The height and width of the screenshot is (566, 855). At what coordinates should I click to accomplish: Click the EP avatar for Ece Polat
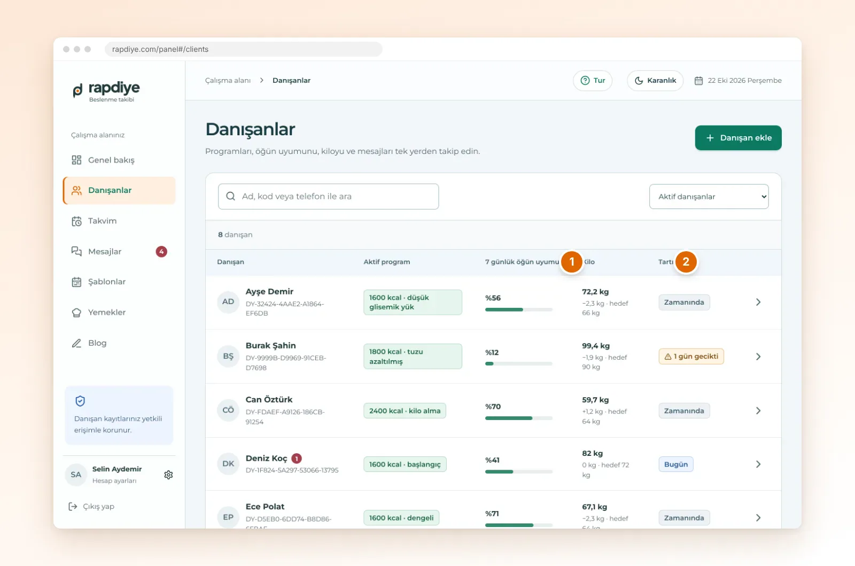[x=228, y=517]
